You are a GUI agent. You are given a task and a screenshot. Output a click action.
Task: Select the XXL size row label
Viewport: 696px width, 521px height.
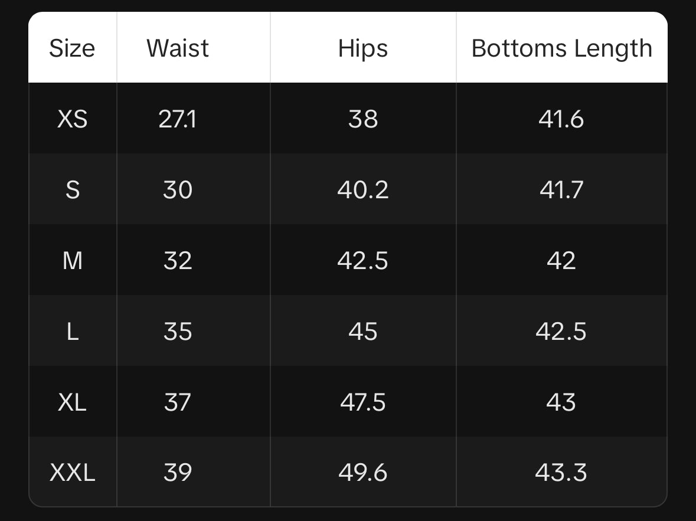tap(72, 473)
